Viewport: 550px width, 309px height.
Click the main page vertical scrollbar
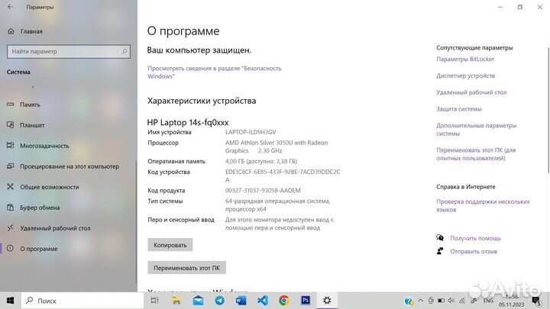tap(548, 110)
